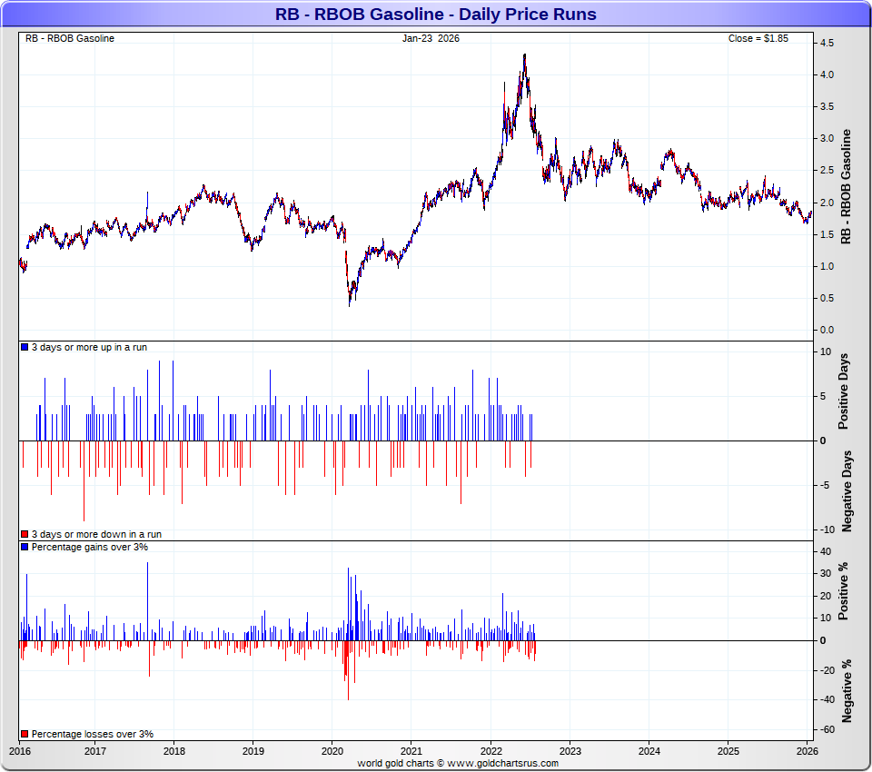This screenshot has height=772, width=872.
Task: Click the 2021 year label on x-axis
Action: 411,751
